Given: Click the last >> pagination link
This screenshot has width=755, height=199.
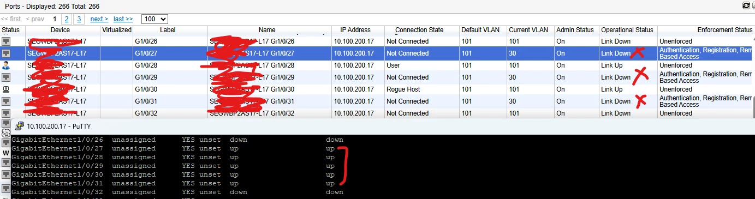Looking at the screenshot, I should click(123, 19).
